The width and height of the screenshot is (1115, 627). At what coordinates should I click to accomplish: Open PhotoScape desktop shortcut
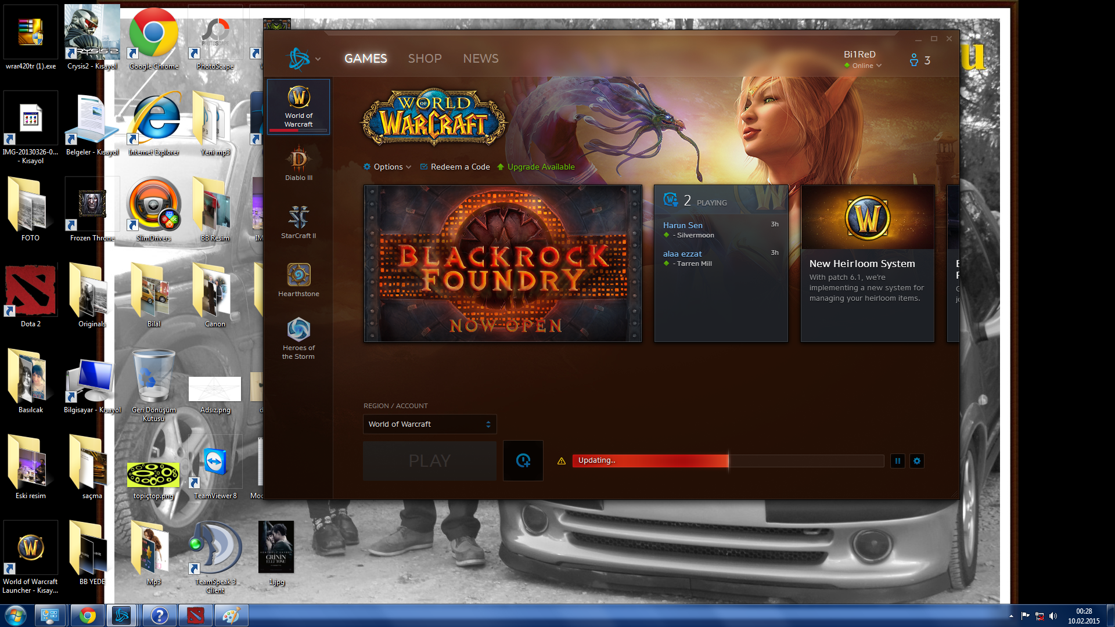click(x=215, y=38)
